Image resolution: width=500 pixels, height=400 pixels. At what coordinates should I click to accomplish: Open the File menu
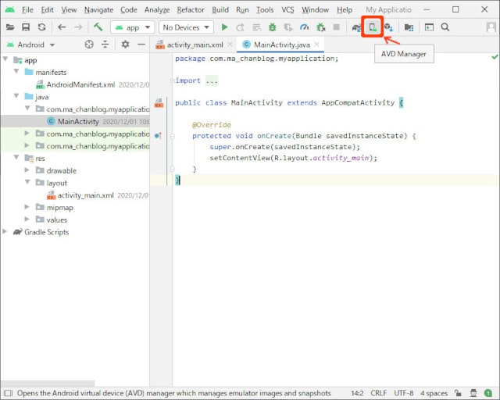[x=27, y=10]
